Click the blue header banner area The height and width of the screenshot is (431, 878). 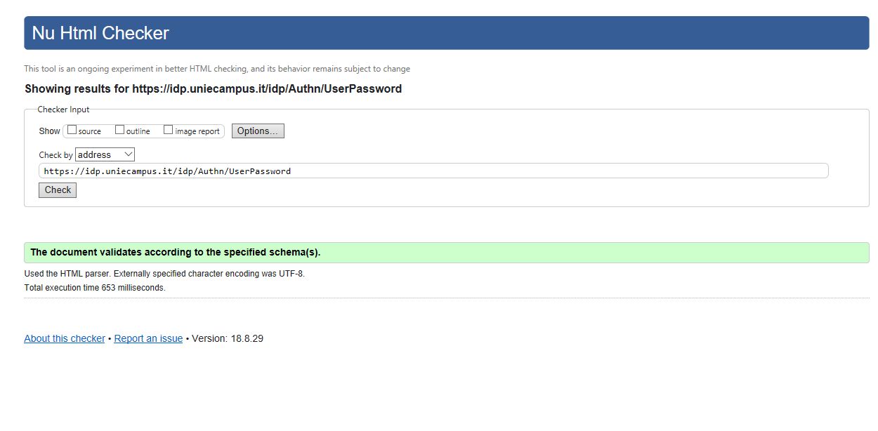(x=447, y=33)
